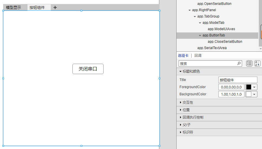
Task: Edit the Title field 按钮组件
Action: (238, 80)
